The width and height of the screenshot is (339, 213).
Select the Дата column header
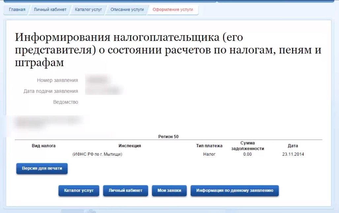(x=293, y=146)
